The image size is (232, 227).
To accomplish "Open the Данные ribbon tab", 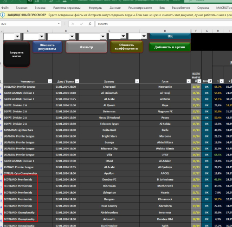I will (115, 7).
